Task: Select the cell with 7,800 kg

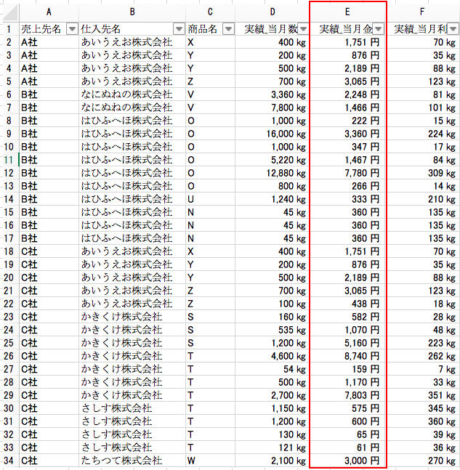Action: [273, 108]
